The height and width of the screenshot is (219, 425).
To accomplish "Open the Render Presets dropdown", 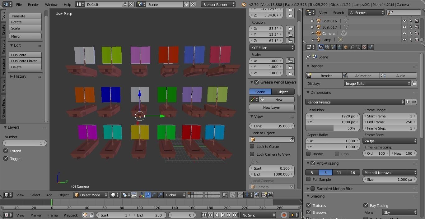I will point(355,102).
